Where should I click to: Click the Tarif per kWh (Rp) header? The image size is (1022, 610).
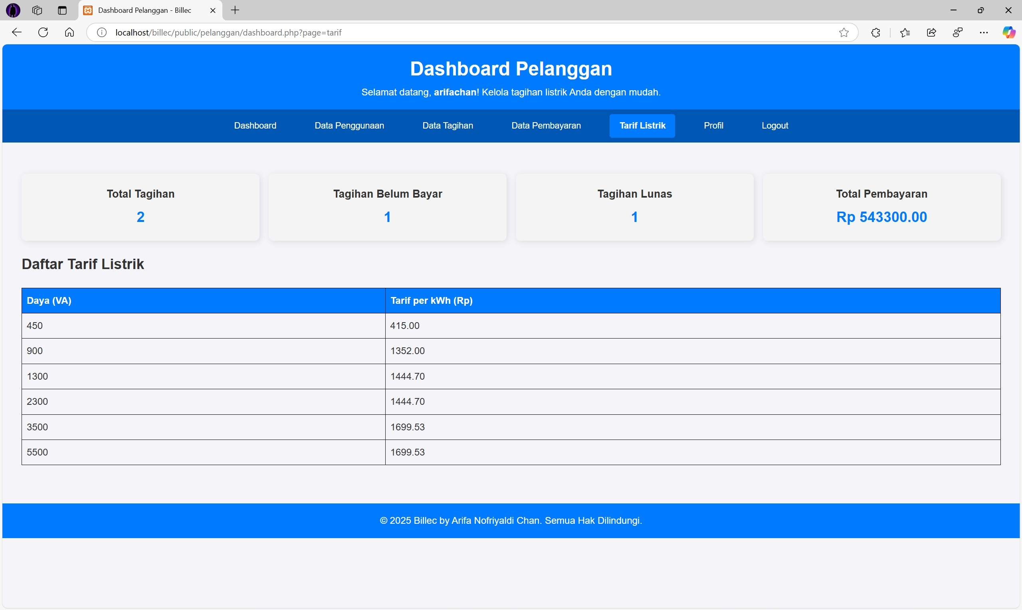tap(693, 301)
